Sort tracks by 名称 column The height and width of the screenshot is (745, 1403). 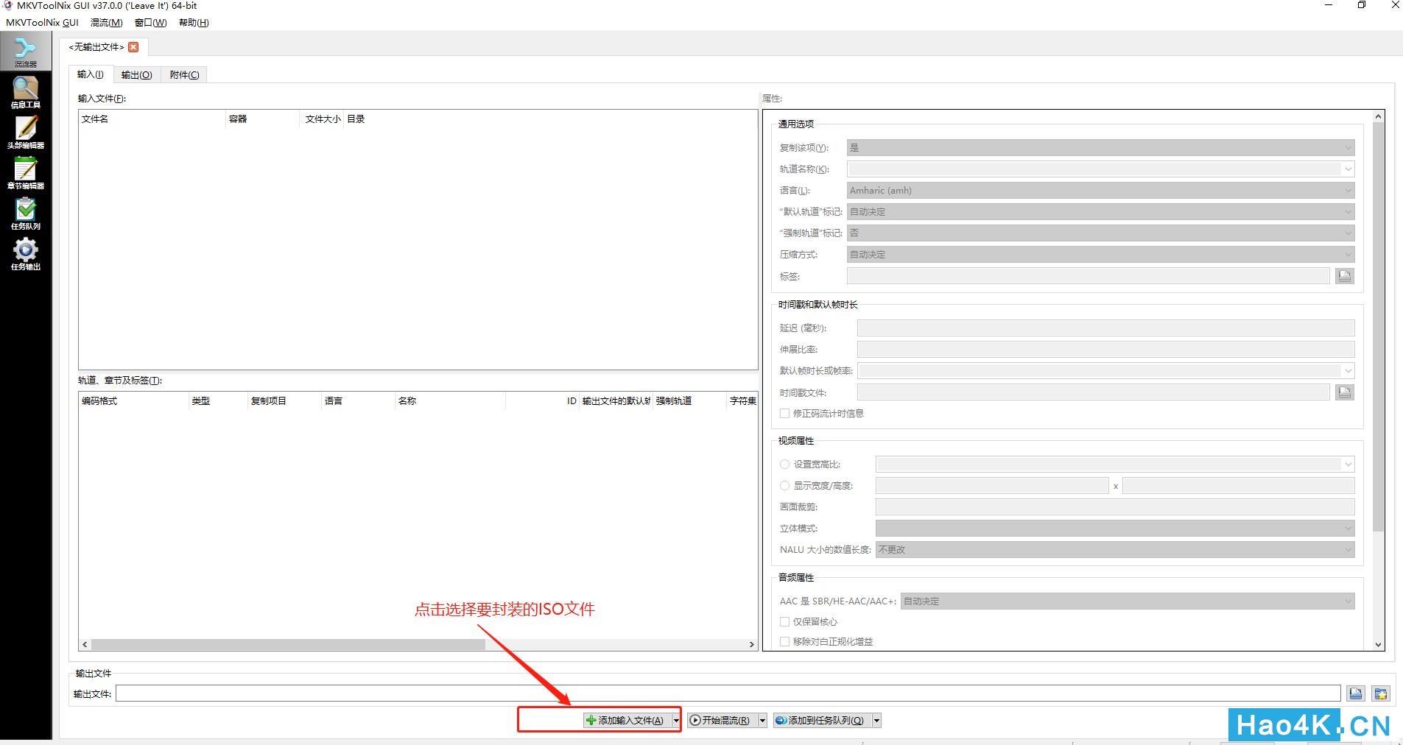(450, 401)
